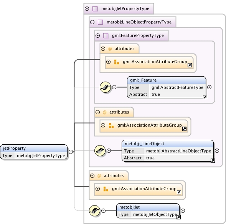
Task: Collapse the metobj:JetPropertyType container
Action: click(x=87, y=9)
